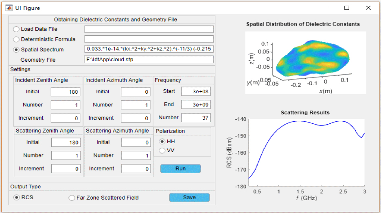Choose the Spatial Spectrum radio button
Screen dimensions: 381x213
pyautogui.click(x=16, y=49)
